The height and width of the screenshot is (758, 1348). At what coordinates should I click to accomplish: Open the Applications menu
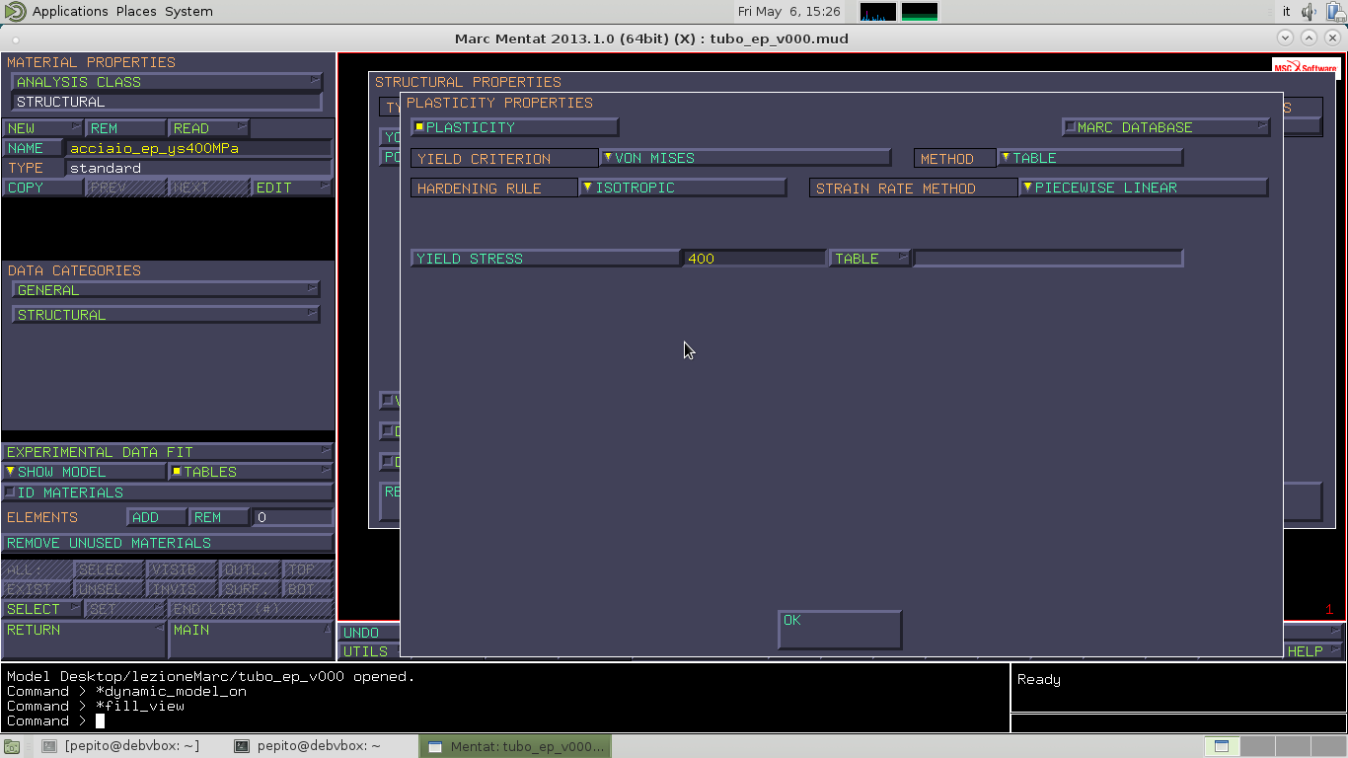click(69, 12)
